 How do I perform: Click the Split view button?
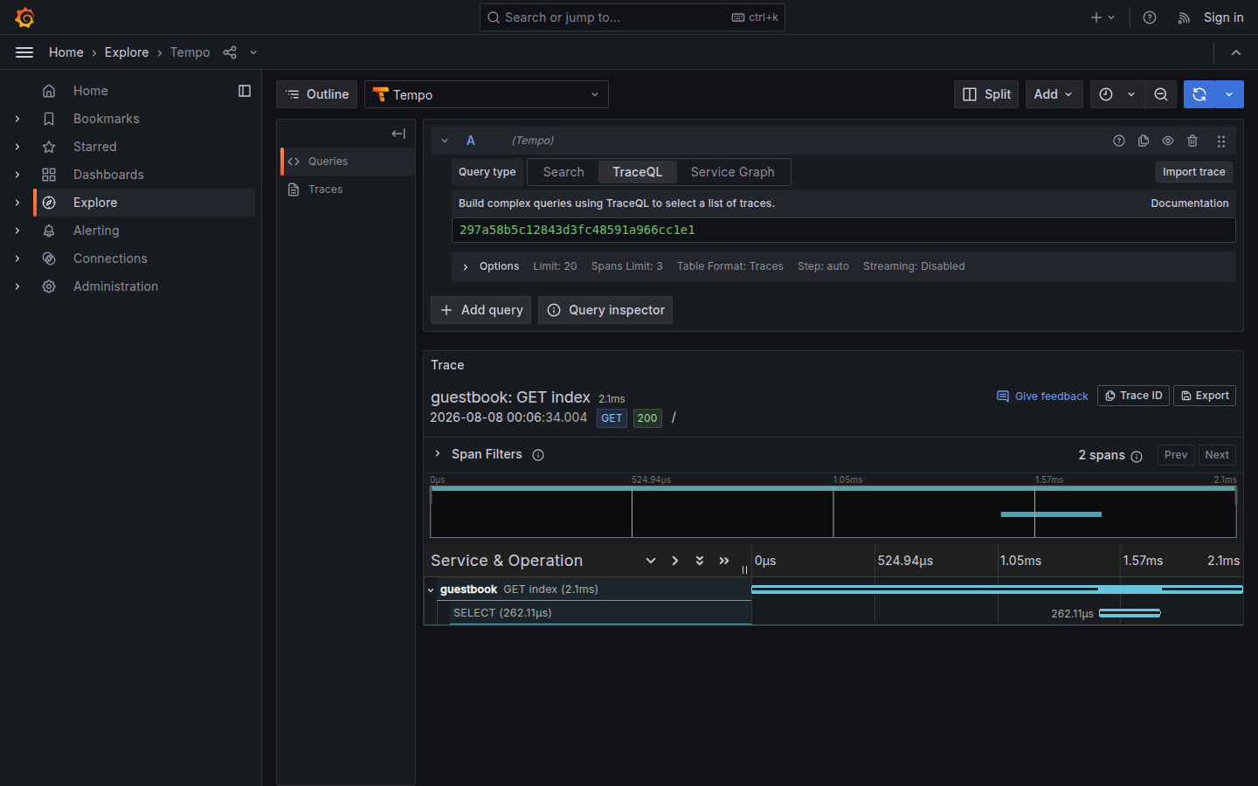(x=986, y=94)
